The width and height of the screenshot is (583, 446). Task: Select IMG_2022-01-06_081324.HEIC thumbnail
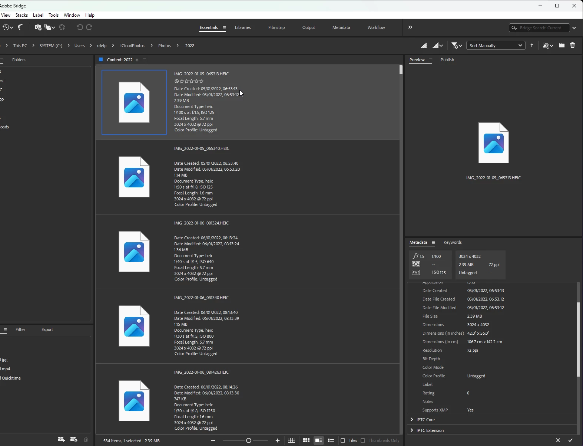click(x=134, y=252)
